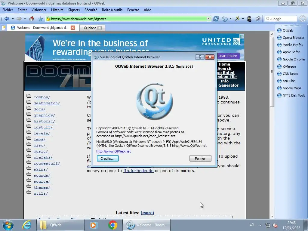Screen dimensions: 308x231
Task: Clear the address bar with the x
Action: click(208, 19)
